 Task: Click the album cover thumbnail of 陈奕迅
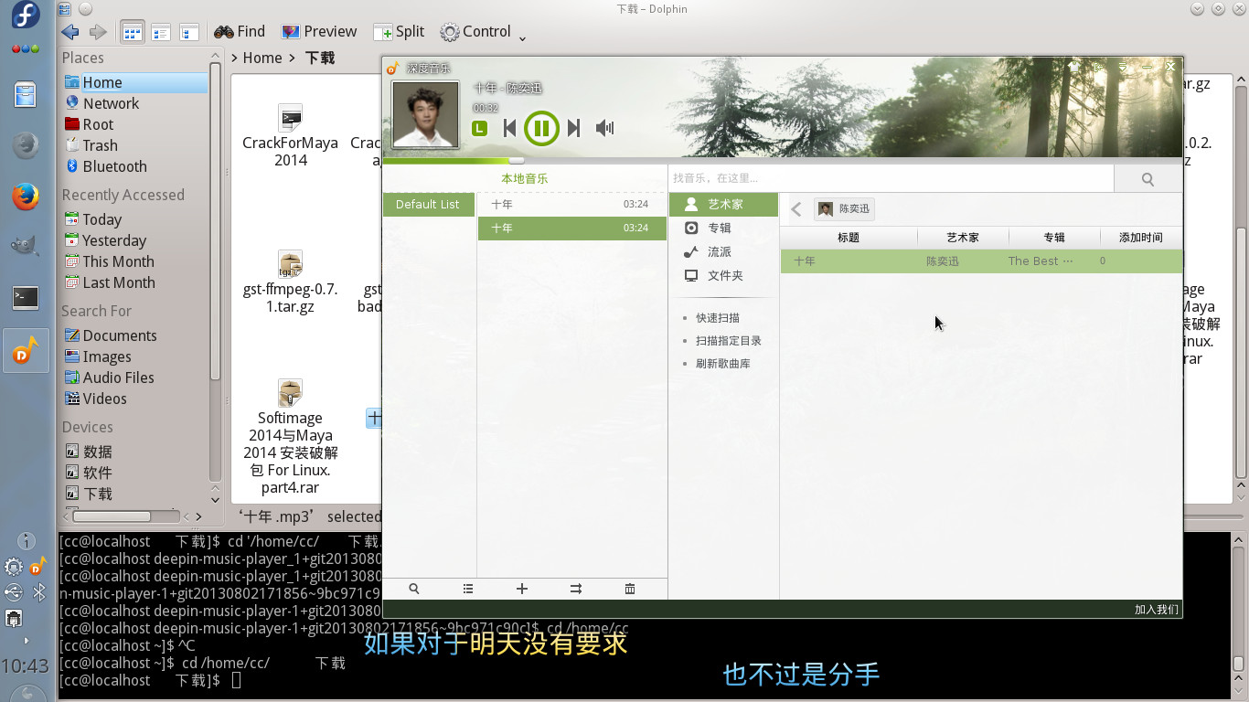(425, 114)
